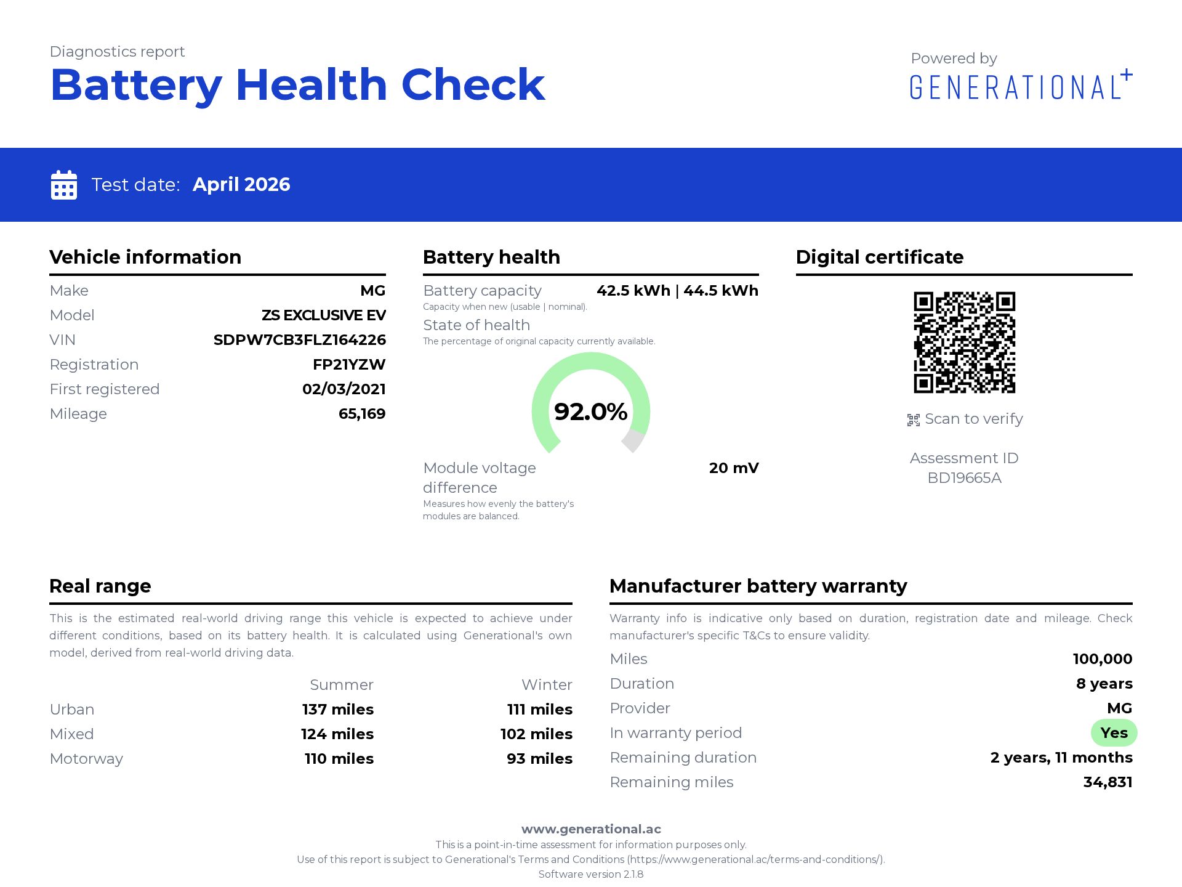Toggle the In warranty period Yes indicator
Image resolution: width=1182 pixels, height=887 pixels.
(1114, 732)
